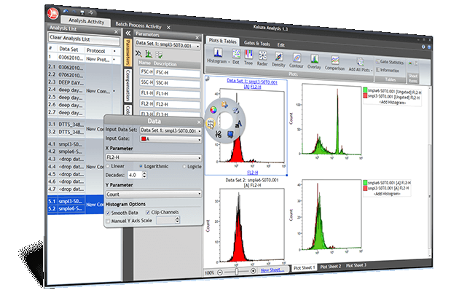Viewport: 459px width, 306px height.
Task: Click the checklist icon in Parameters panel
Action: [159, 55]
